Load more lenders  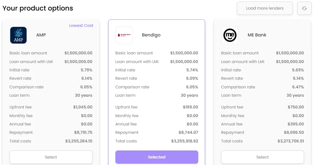point(265,8)
